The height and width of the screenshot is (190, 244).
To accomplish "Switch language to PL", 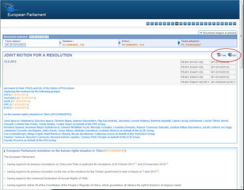I will [x=210, y=23].
